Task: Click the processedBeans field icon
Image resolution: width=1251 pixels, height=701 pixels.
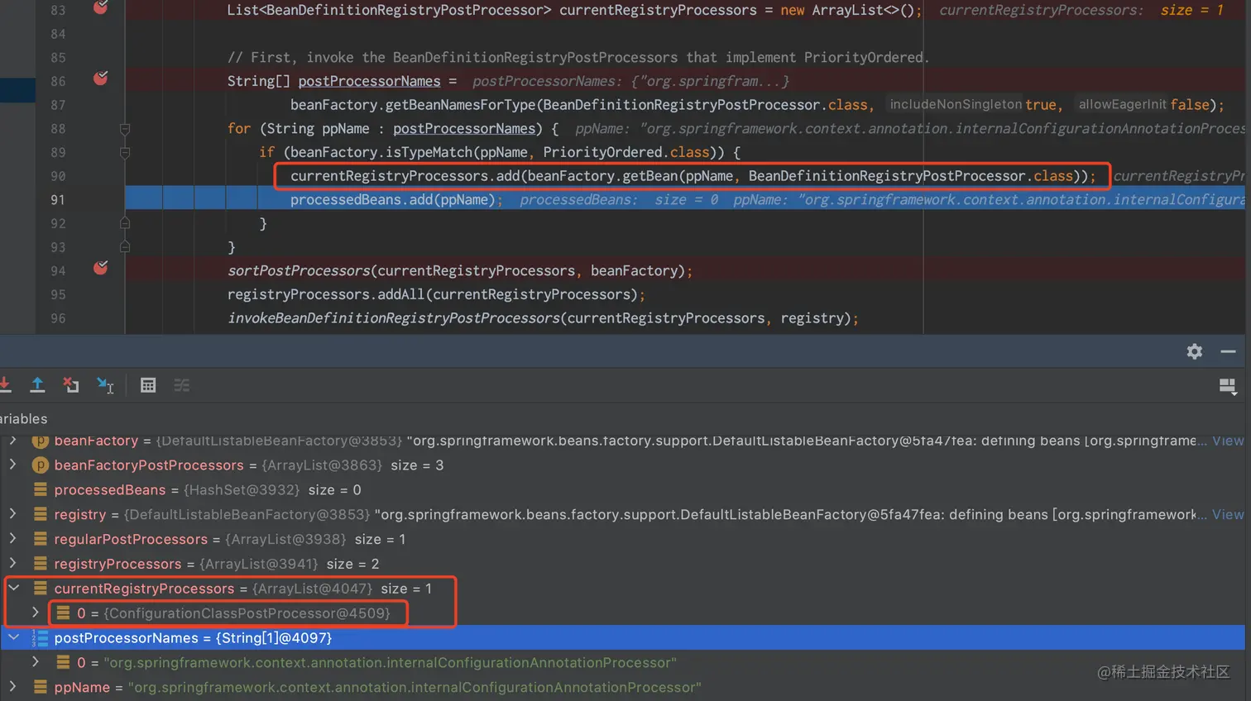Action: tap(40, 489)
